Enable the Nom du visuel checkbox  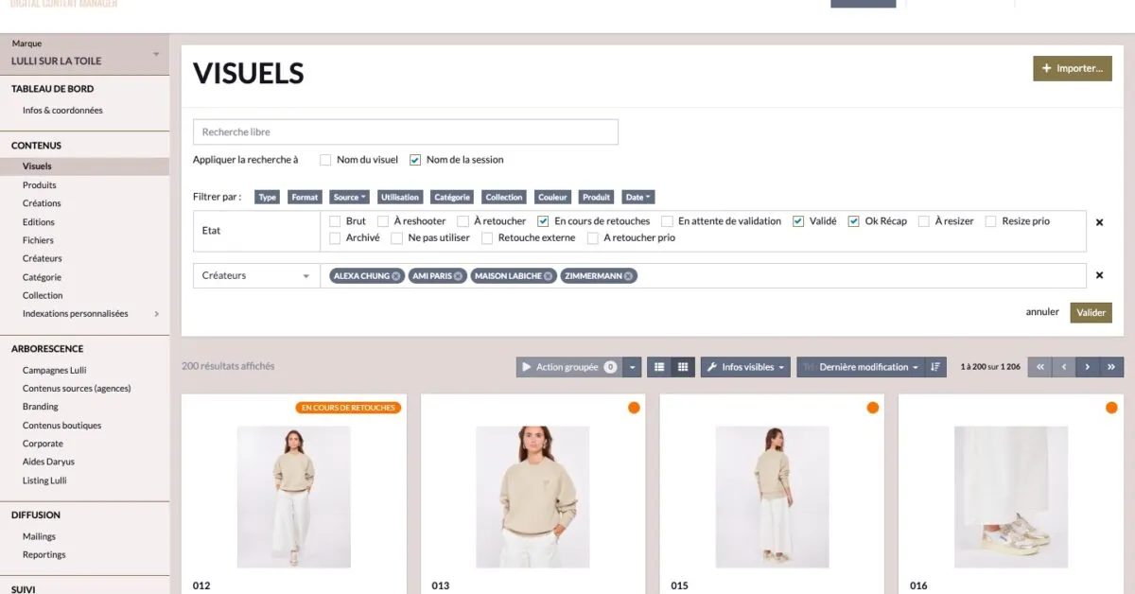(325, 160)
